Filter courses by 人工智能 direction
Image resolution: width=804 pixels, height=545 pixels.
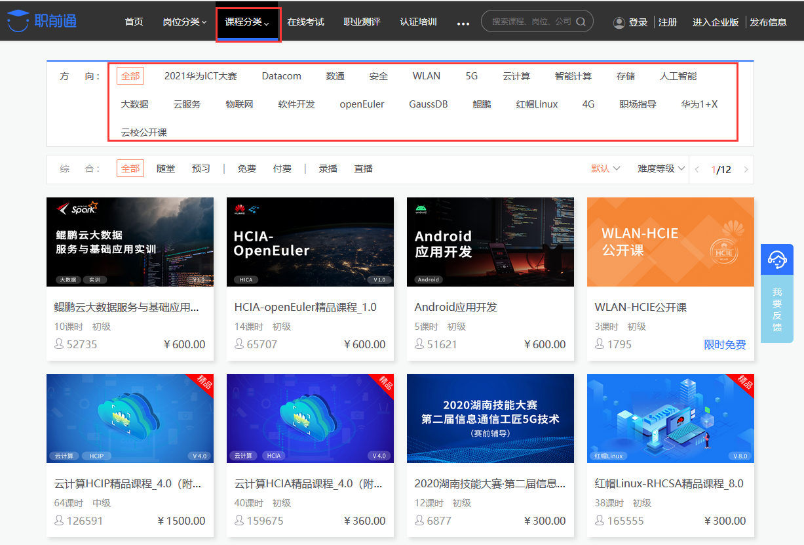pyautogui.click(x=678, y=76)
